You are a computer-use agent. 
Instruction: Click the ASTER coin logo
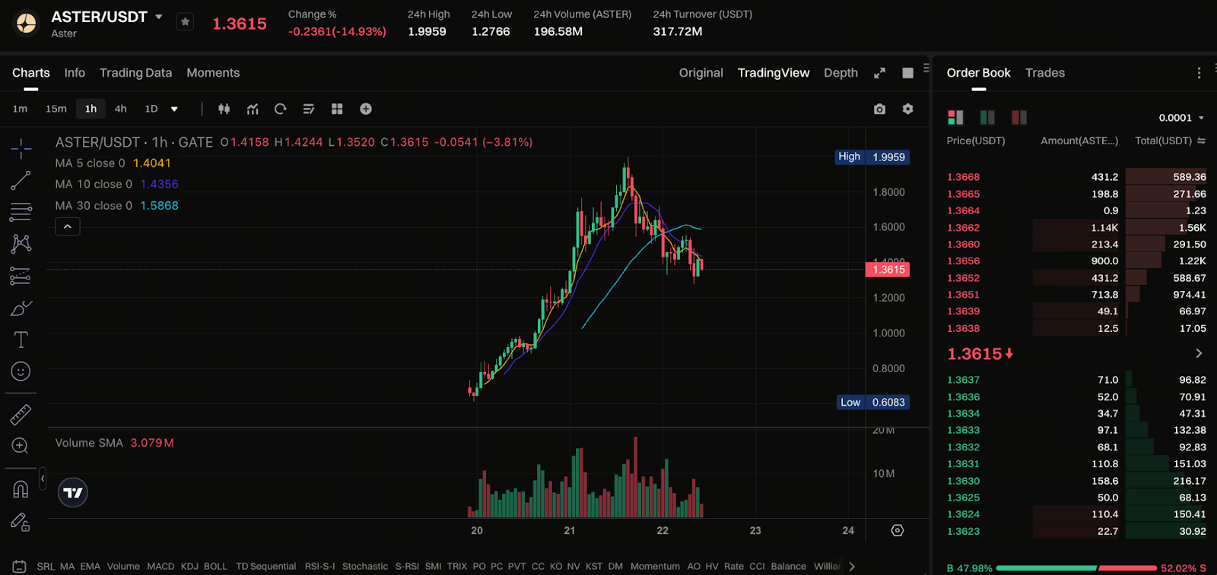pos(27,24)
